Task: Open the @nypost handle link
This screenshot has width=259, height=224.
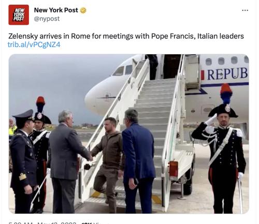Action: [47, 19]
